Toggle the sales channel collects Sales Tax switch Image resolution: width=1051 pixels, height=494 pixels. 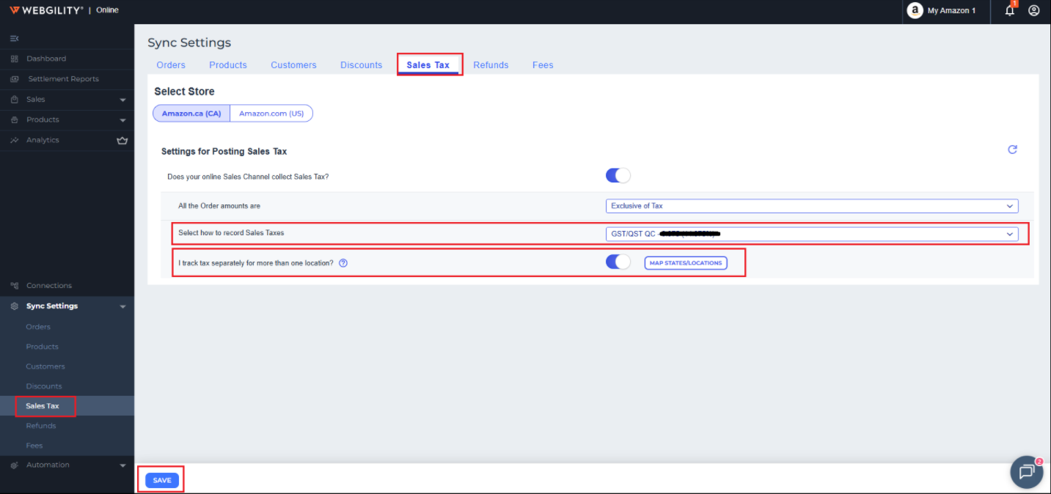[x=618, y=176]
